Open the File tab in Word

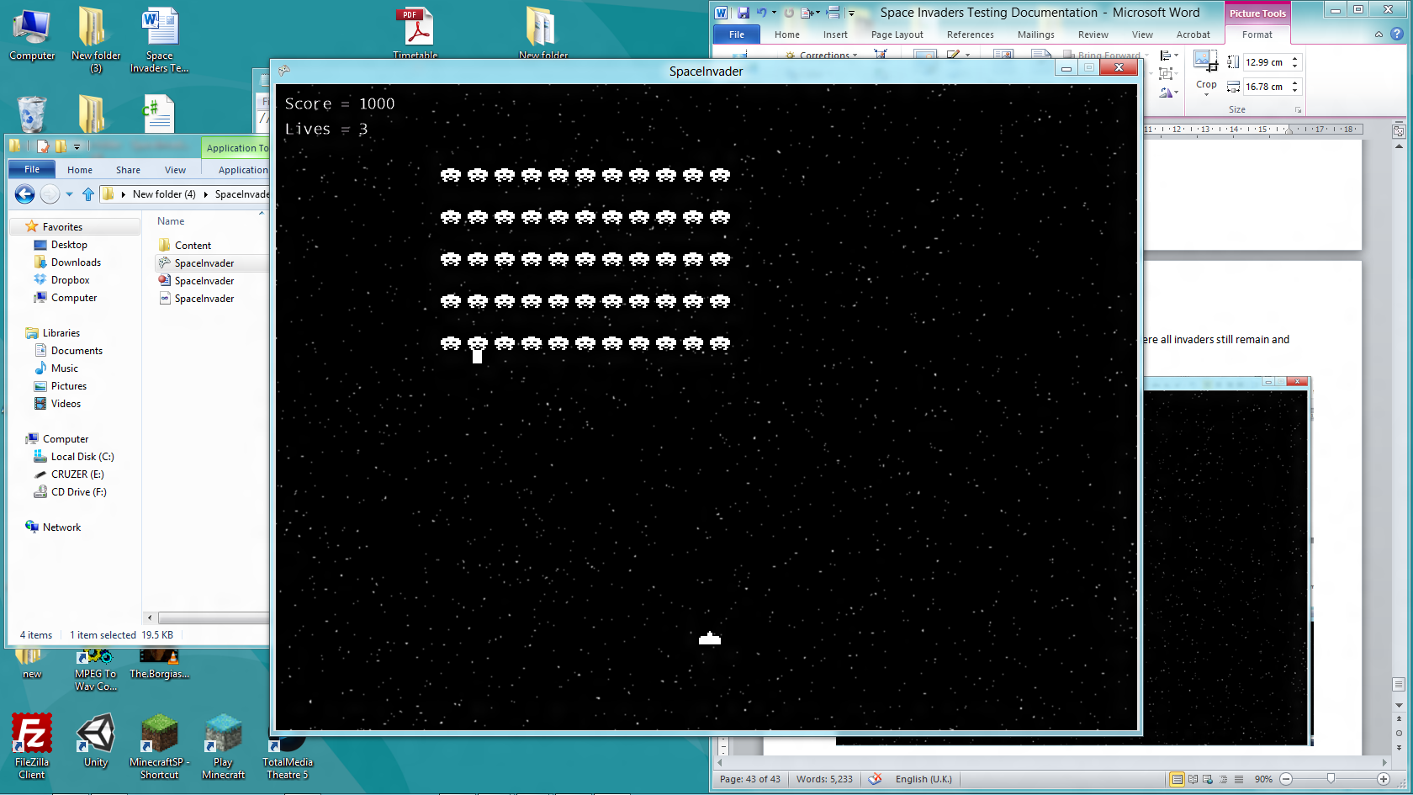pyautogui.click(x=737, y=34)
